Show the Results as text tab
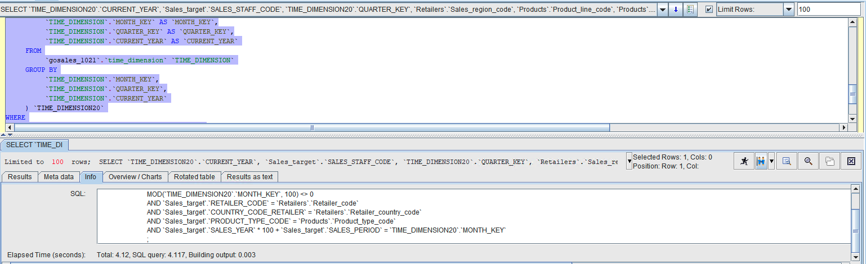This screenshot has height=264, width=866. [x=249, y=177]
